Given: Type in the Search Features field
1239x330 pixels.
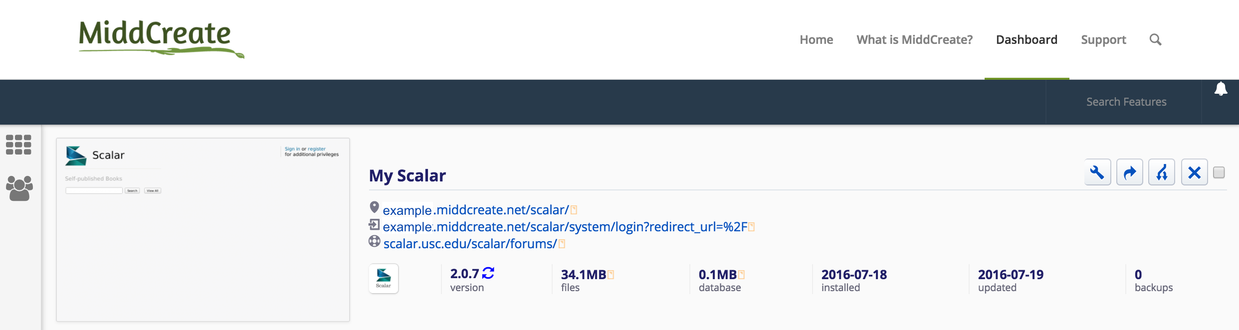Looking at the screenshot, I should coord(1126,102).
